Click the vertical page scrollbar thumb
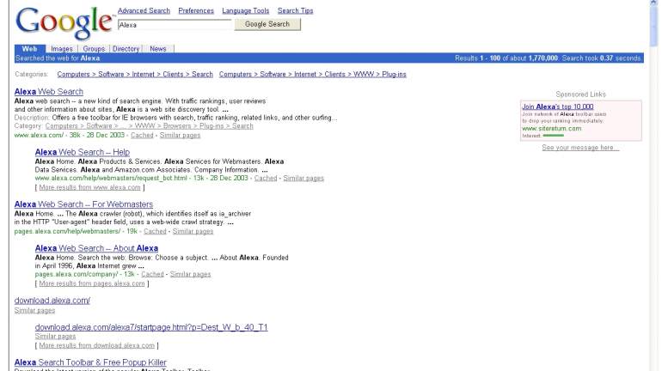This screenshot has width=662, height=371. [654, 24]
